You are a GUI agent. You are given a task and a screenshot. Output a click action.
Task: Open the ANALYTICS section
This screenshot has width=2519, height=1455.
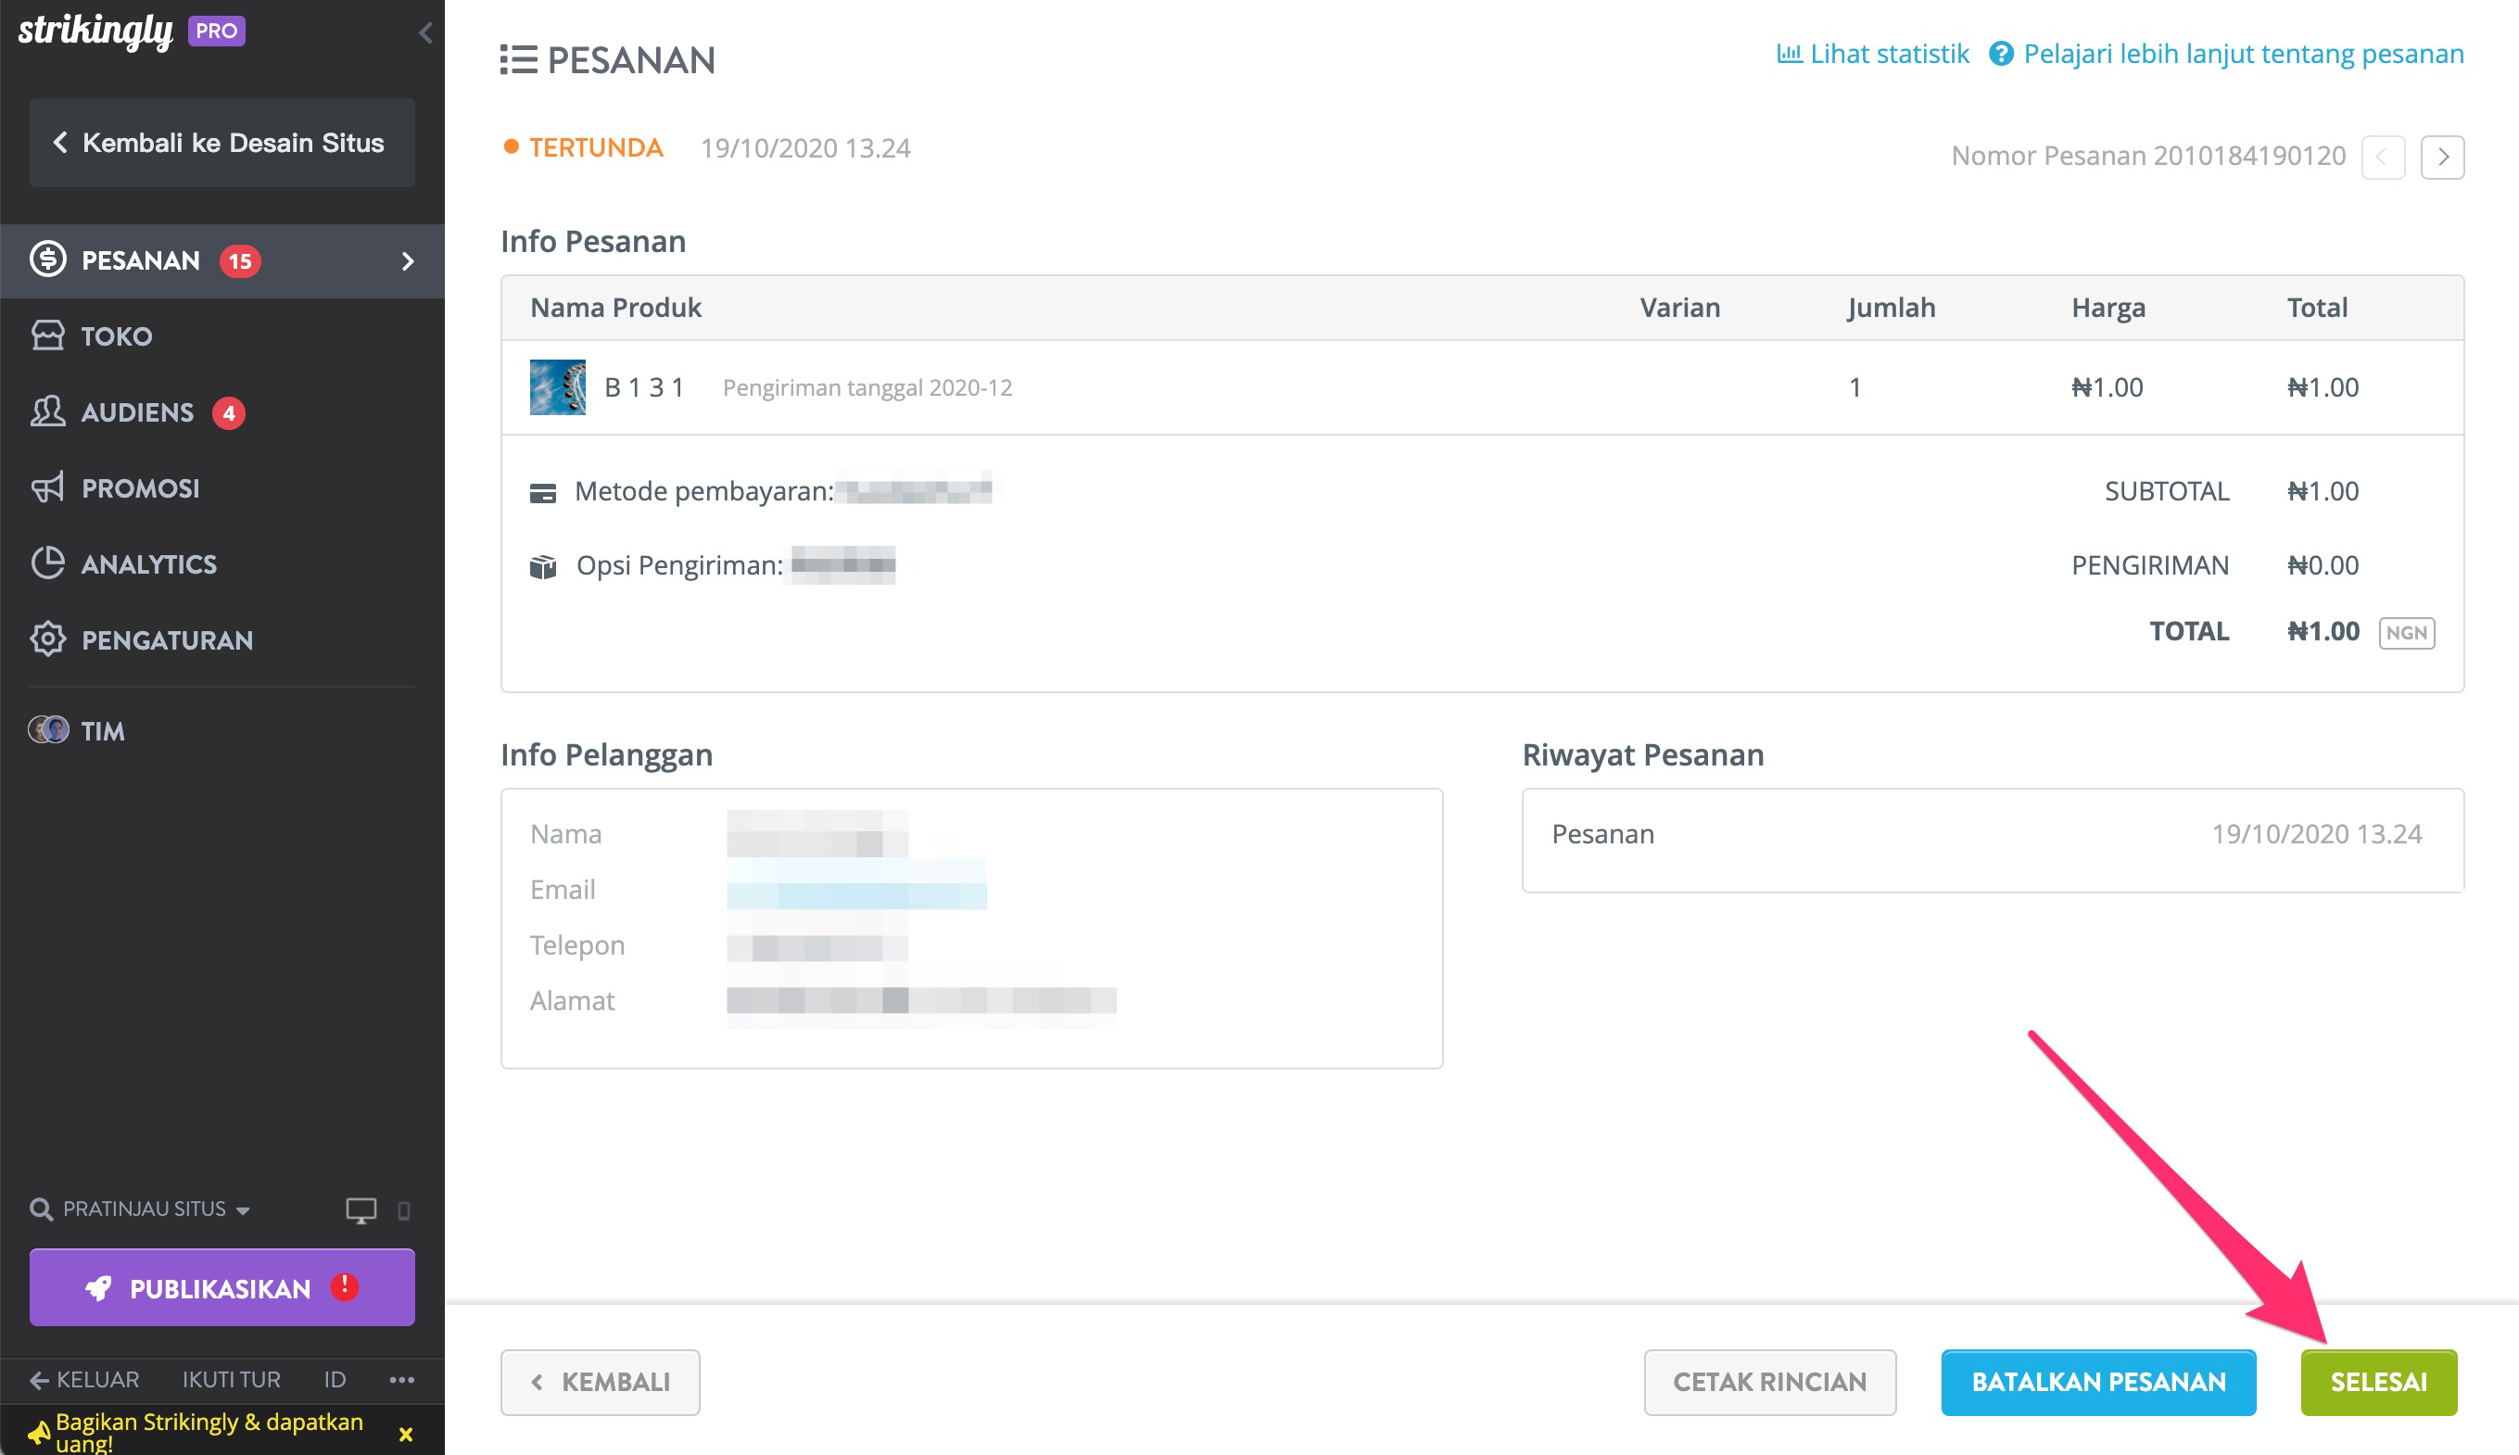coord(222,564)
